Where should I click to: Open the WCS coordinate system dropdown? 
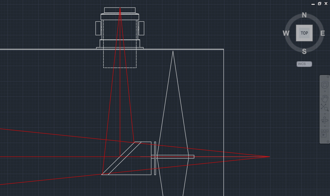304,64
